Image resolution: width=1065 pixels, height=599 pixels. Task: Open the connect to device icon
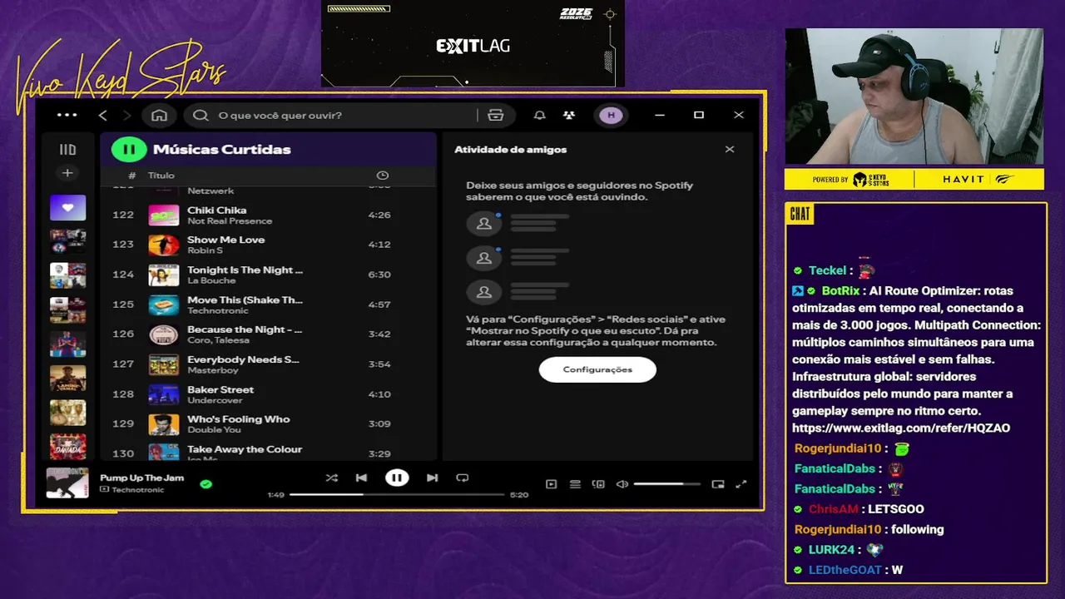pyautogui.click(x=598, y=484)
